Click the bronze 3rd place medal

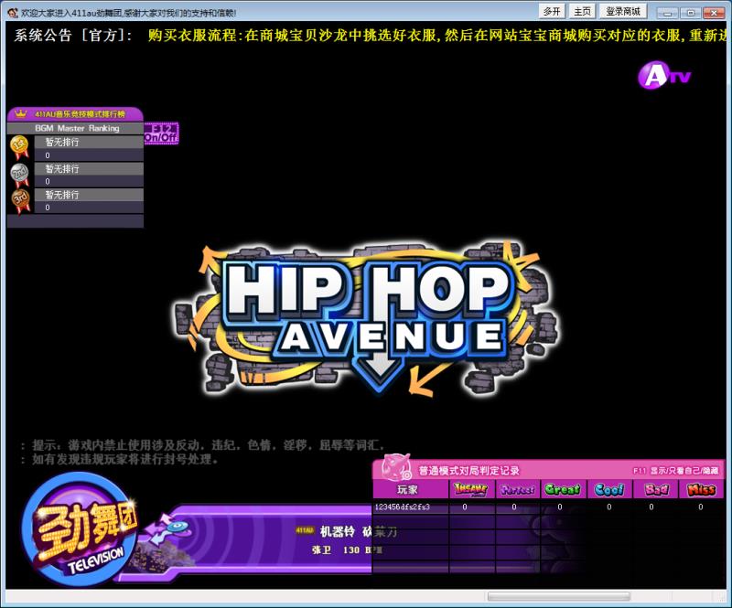coord(20,201)
